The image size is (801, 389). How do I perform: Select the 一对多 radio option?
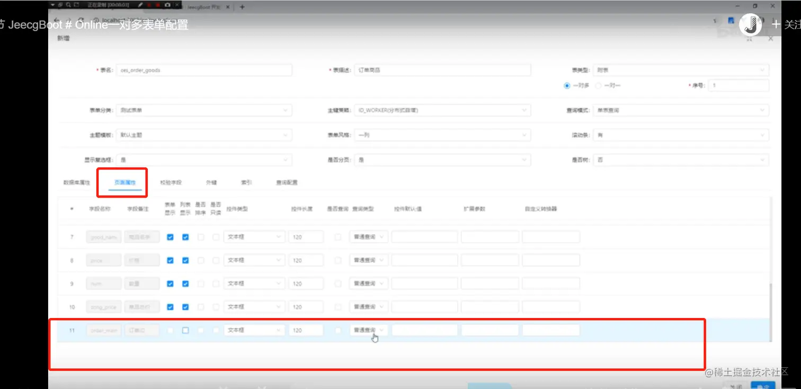point(567,85)
